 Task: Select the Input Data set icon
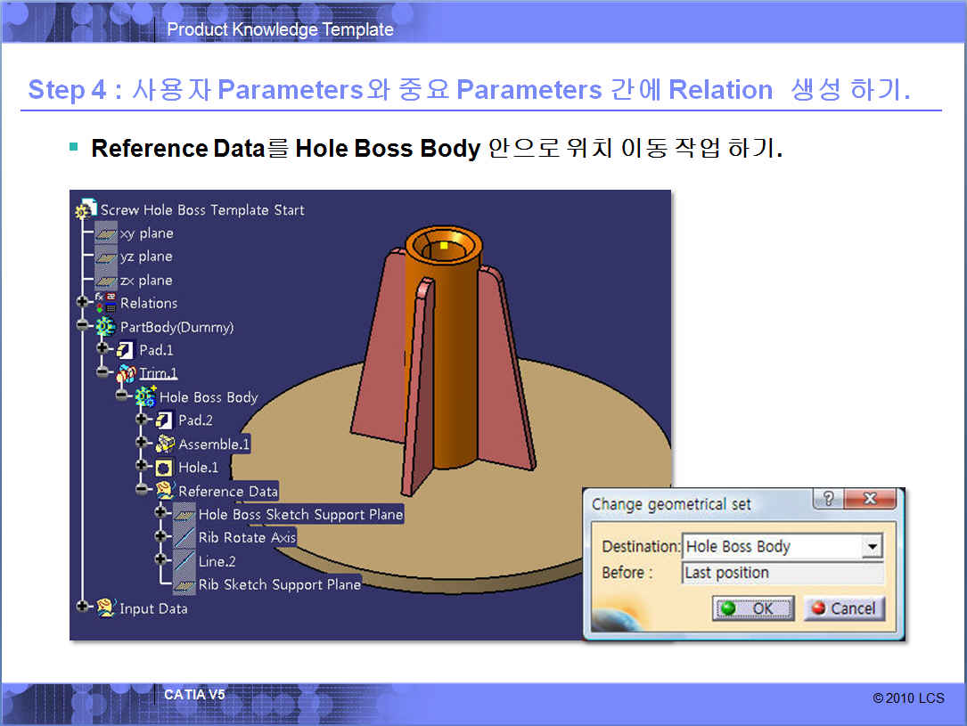(106, 608)
